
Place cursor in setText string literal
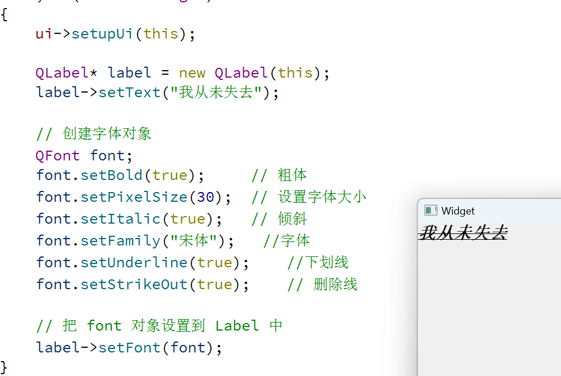tap(216, 93)
